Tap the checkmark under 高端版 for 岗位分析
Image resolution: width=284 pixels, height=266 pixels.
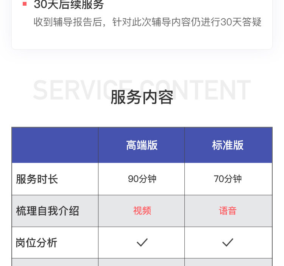142,242
